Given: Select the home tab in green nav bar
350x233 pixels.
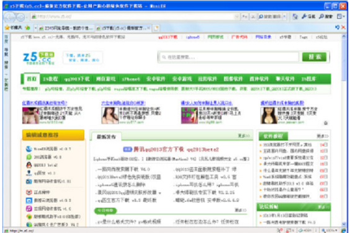Looking at the screenshot, I should coord(32,79).
